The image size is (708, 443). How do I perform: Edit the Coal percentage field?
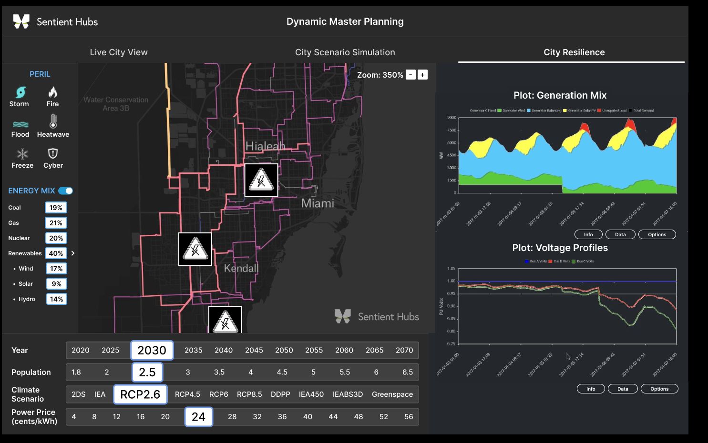56,208
